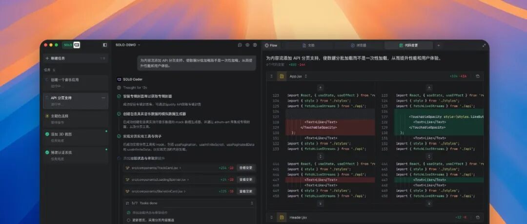Click the in-progress step 添加加载状态与骨架屏组件
This screenshot has height=224, width=527.
144,158
